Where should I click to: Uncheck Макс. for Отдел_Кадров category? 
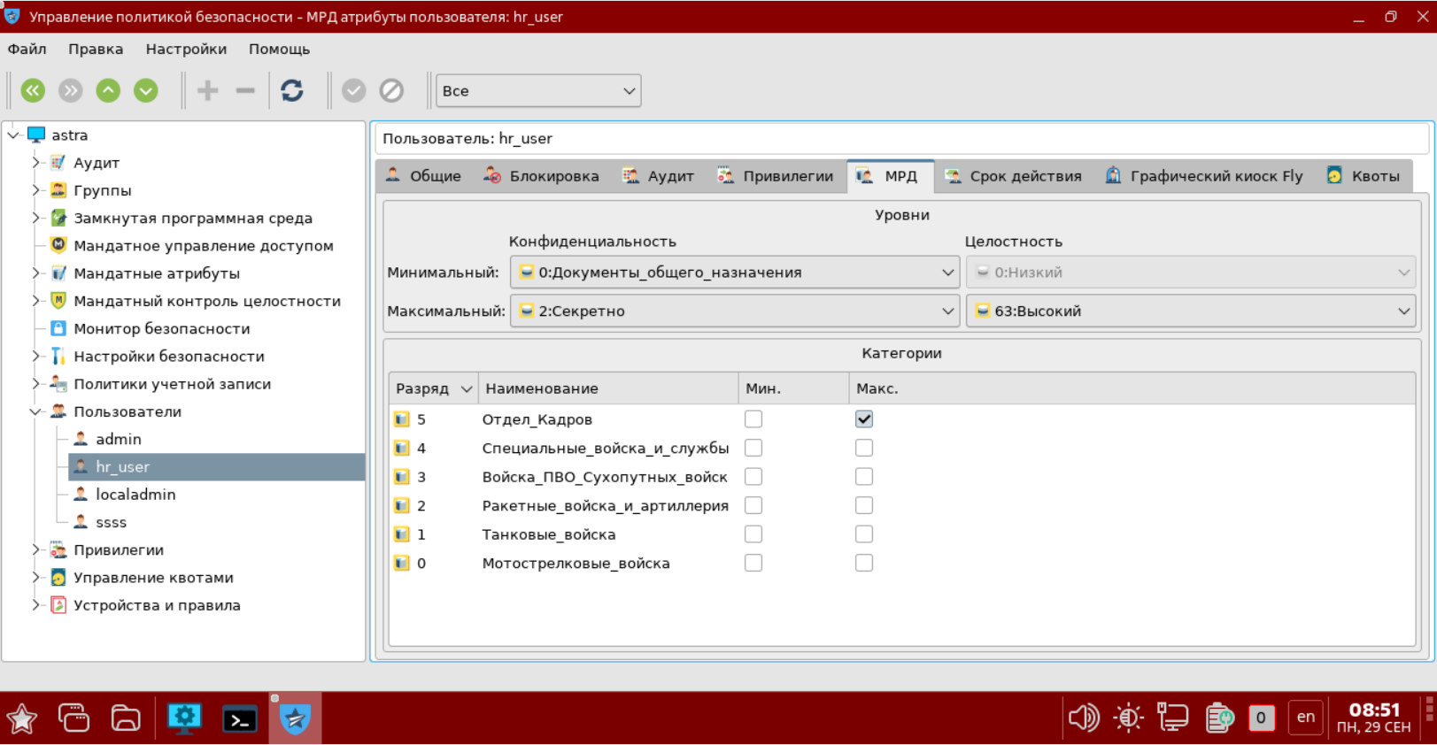864,419
